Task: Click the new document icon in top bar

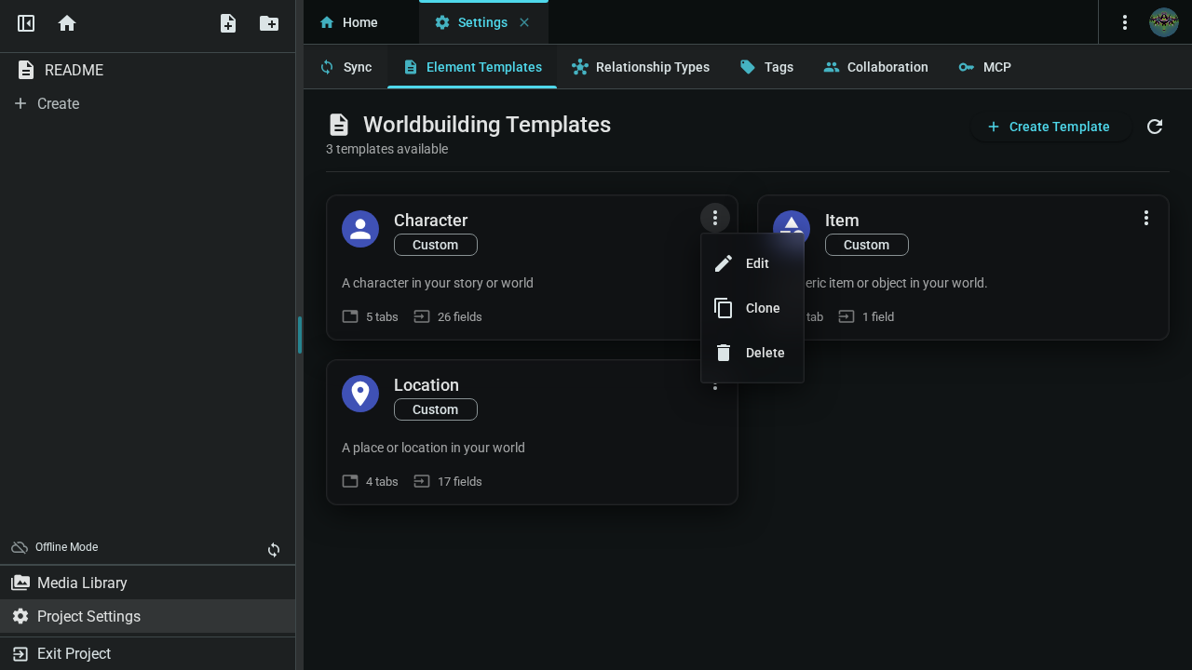Action: point(227,23)
